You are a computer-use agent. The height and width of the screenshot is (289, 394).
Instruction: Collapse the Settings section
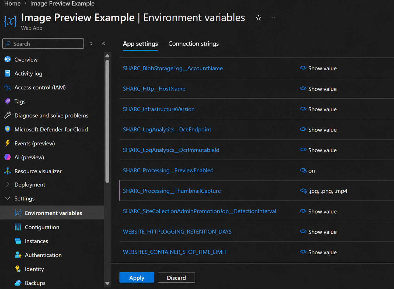(x=8, y=198)
